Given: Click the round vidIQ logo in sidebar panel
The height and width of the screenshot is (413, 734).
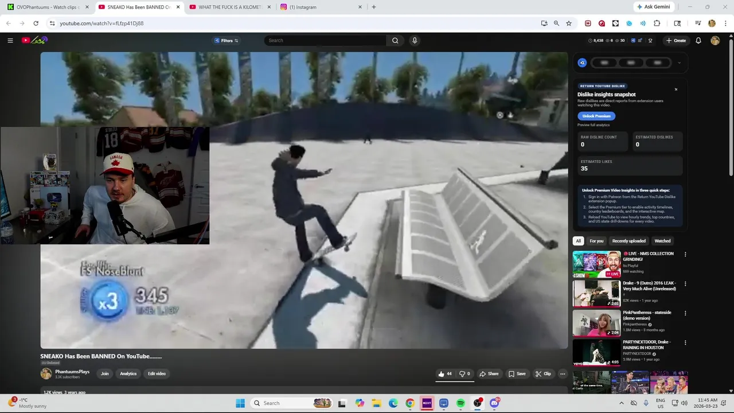Looking at the screenshot, I should 582,63.
